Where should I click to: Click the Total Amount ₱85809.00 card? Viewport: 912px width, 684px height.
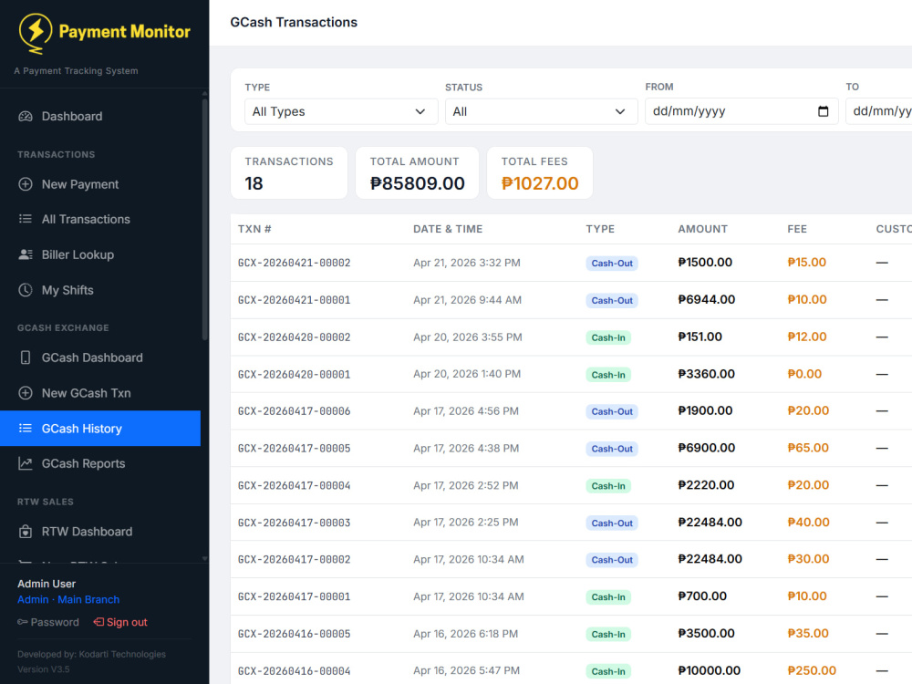pos(417,172)
